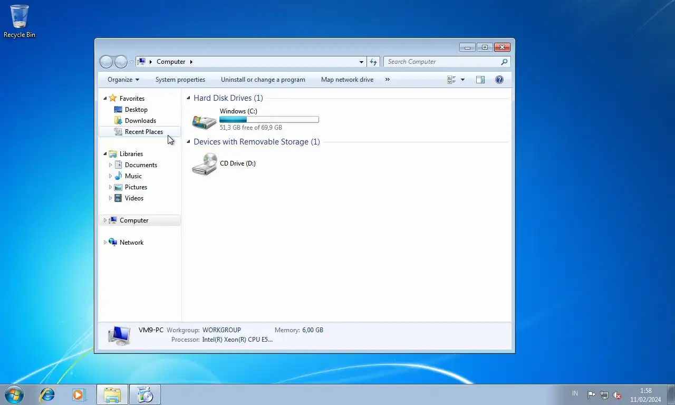The height and width of the screenshot is (405, 675).
Task: Show more toolbar commands chevron
Action: (388, 80)
